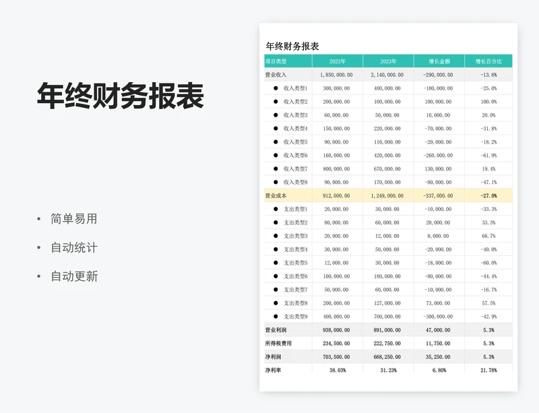This screenshot has height=413, width=539.
Task: Click -260,000.00 in the 收入类型6 row
Action: tap(438, 155)
